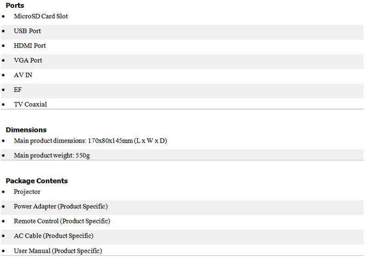Select the TV Coaxial item
This screenshot has height=260, width=366.
tap(30, 104)
